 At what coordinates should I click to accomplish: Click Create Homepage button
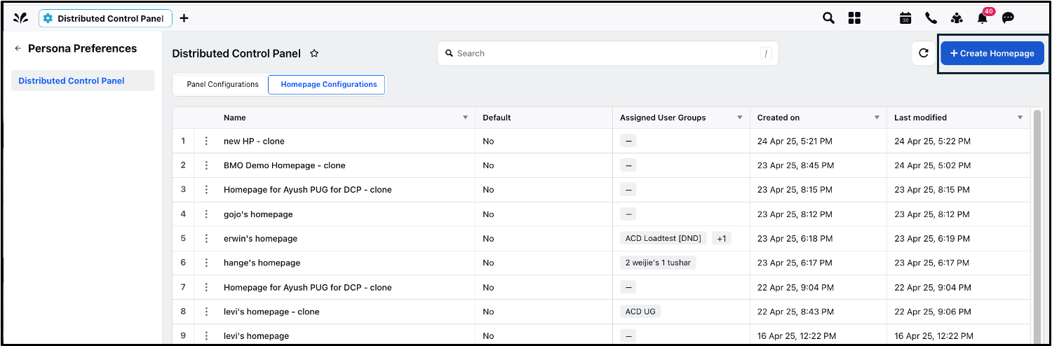992,53
